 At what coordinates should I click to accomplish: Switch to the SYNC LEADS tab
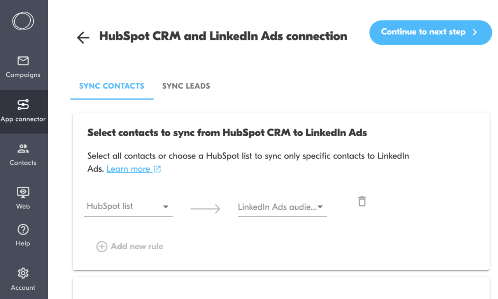[186, 86]
